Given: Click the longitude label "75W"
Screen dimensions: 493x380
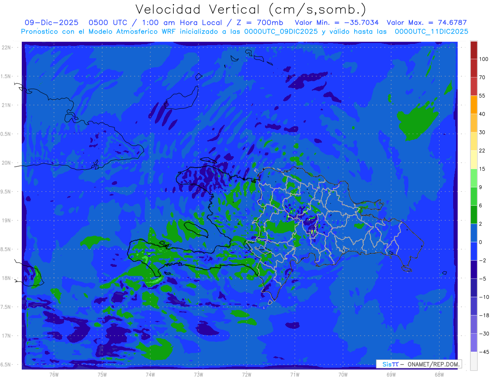Looking at the screenshot, I should pyautogui.click(x=102, y=374).
